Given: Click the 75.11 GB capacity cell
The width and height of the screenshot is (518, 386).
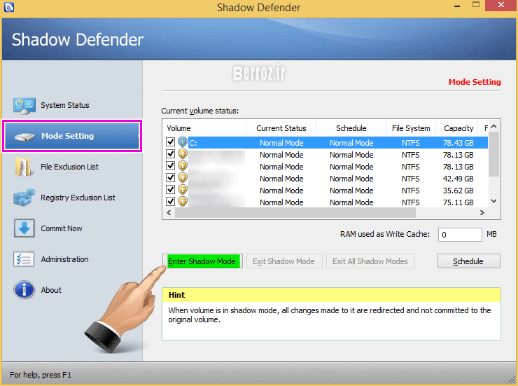Looking at the screenshot, I should (458, 202).
